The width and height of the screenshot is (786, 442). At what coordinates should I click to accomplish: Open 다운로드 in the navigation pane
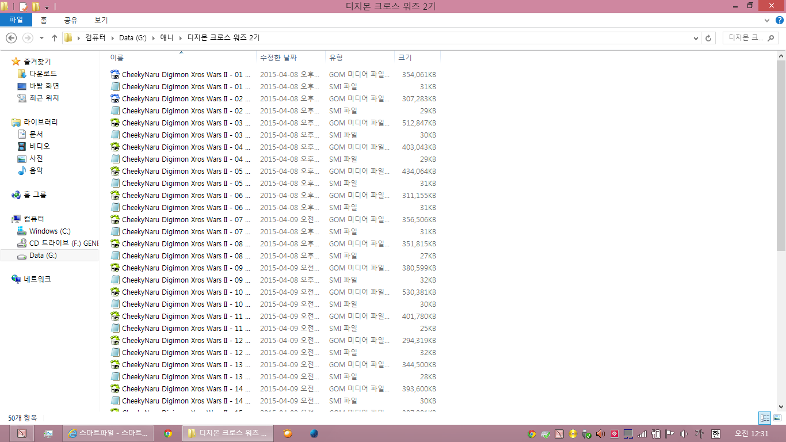coord(43,74)
